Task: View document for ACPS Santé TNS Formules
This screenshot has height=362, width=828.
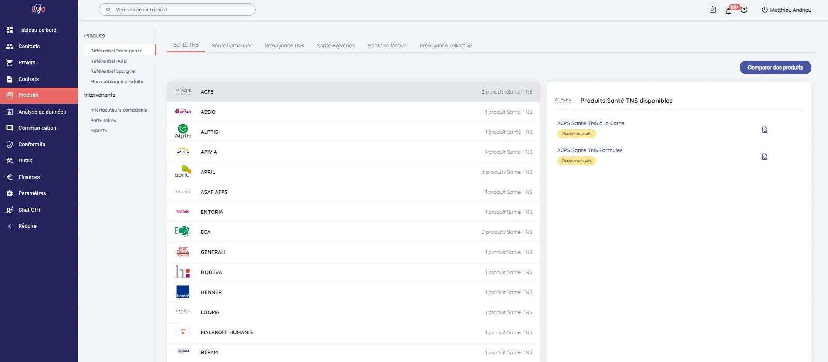Action: tap(764, 157)
